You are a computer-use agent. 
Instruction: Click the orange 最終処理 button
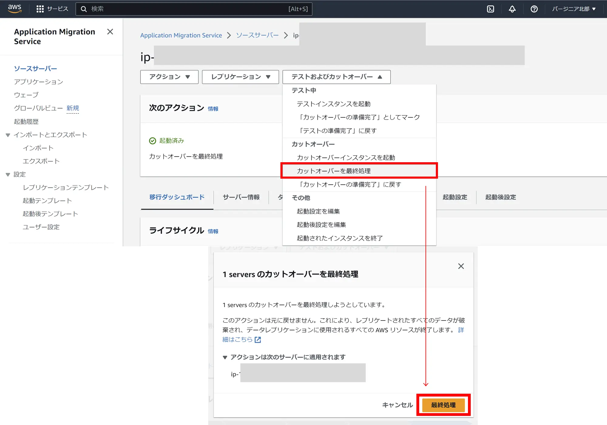coord(443,405)
